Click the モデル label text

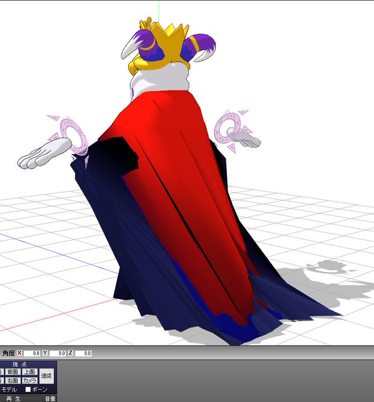pos(9,390)
